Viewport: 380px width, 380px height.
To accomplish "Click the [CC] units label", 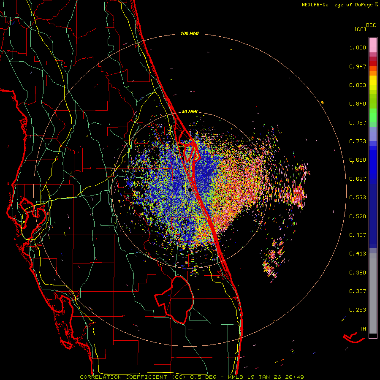I will pos(361,29).
